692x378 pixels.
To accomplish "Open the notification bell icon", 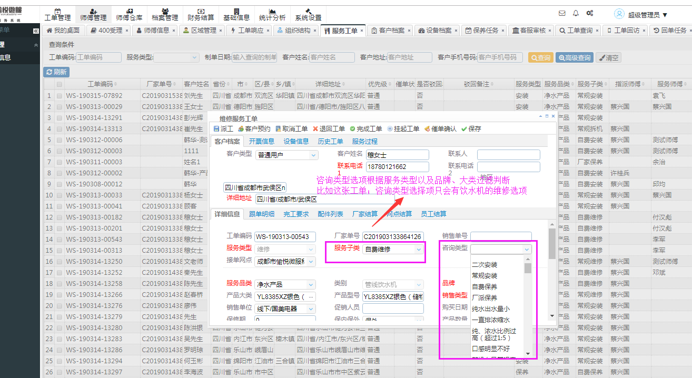I will pyautogui.click(x=576, y=14).
